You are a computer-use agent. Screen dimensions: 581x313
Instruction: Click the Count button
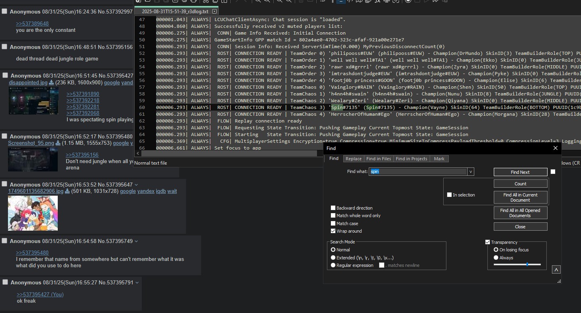click(x=520, y=184)
